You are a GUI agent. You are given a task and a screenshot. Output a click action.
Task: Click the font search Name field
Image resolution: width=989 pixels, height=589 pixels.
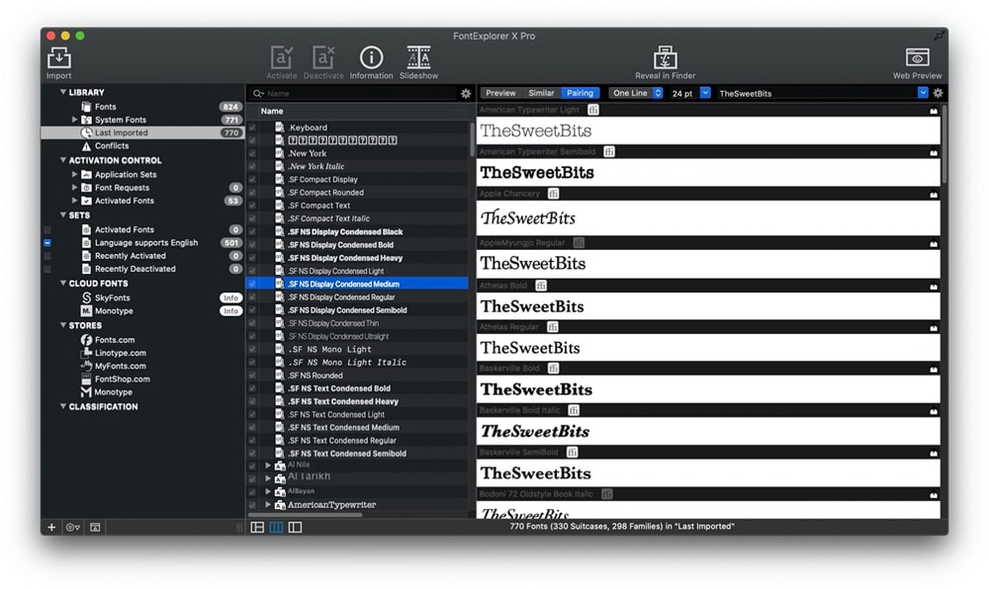[x=352, y=93]
